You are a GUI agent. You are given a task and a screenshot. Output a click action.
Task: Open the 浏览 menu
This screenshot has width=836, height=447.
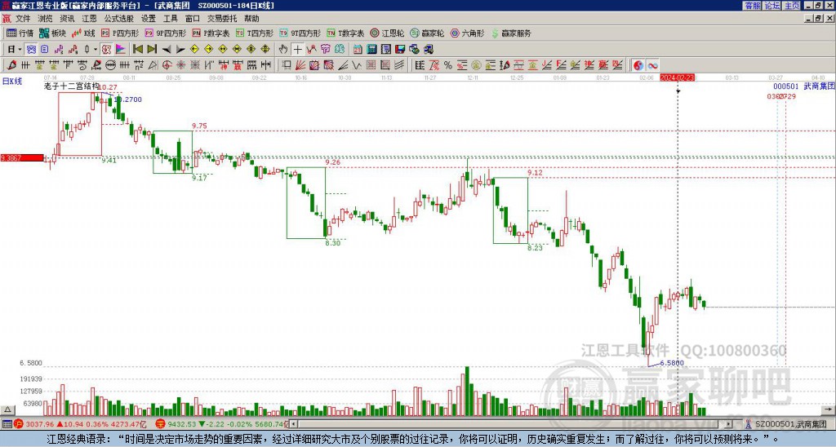(45, 19)
